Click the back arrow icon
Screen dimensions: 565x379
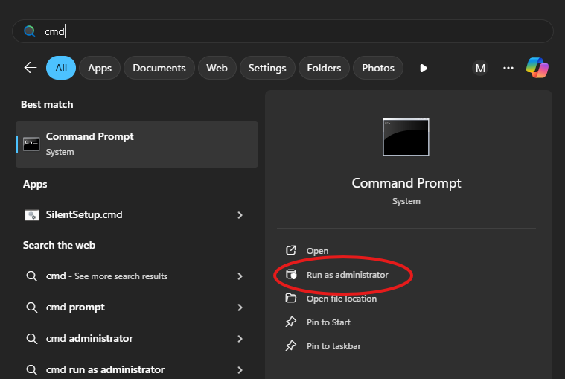31,68
